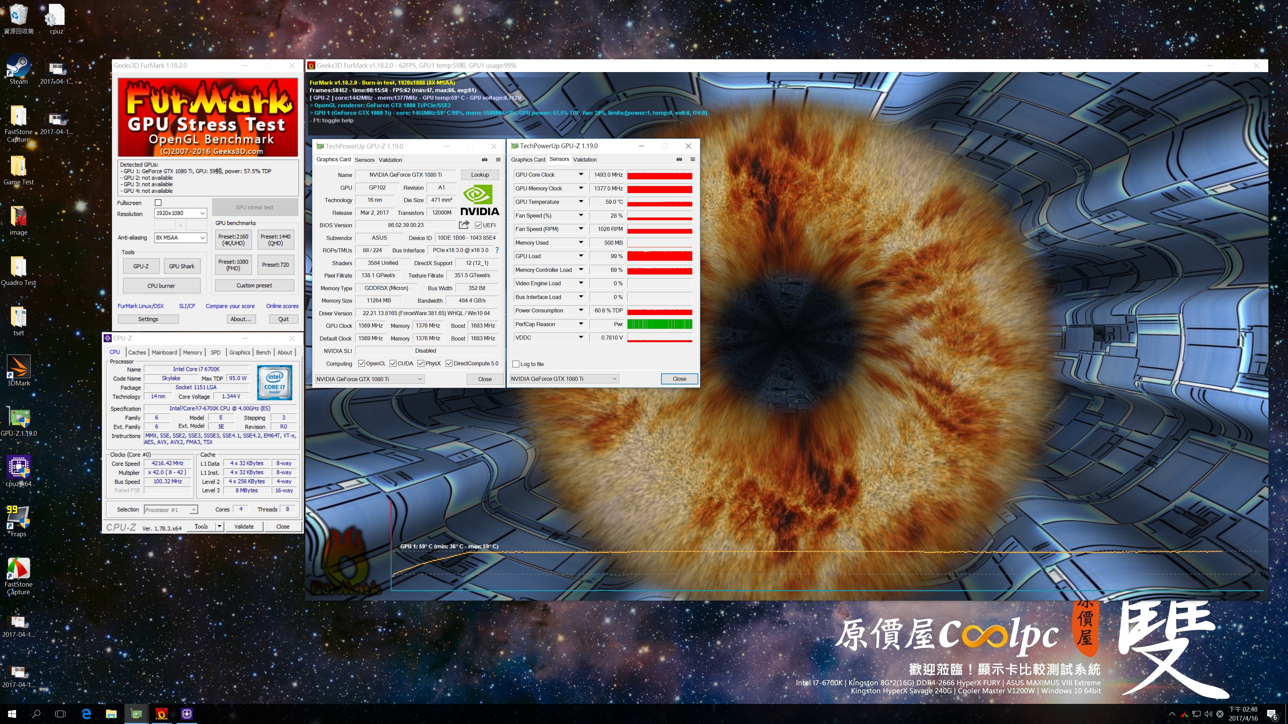Click the green PerfCap Reason graph bar

(x=659, y=324)
